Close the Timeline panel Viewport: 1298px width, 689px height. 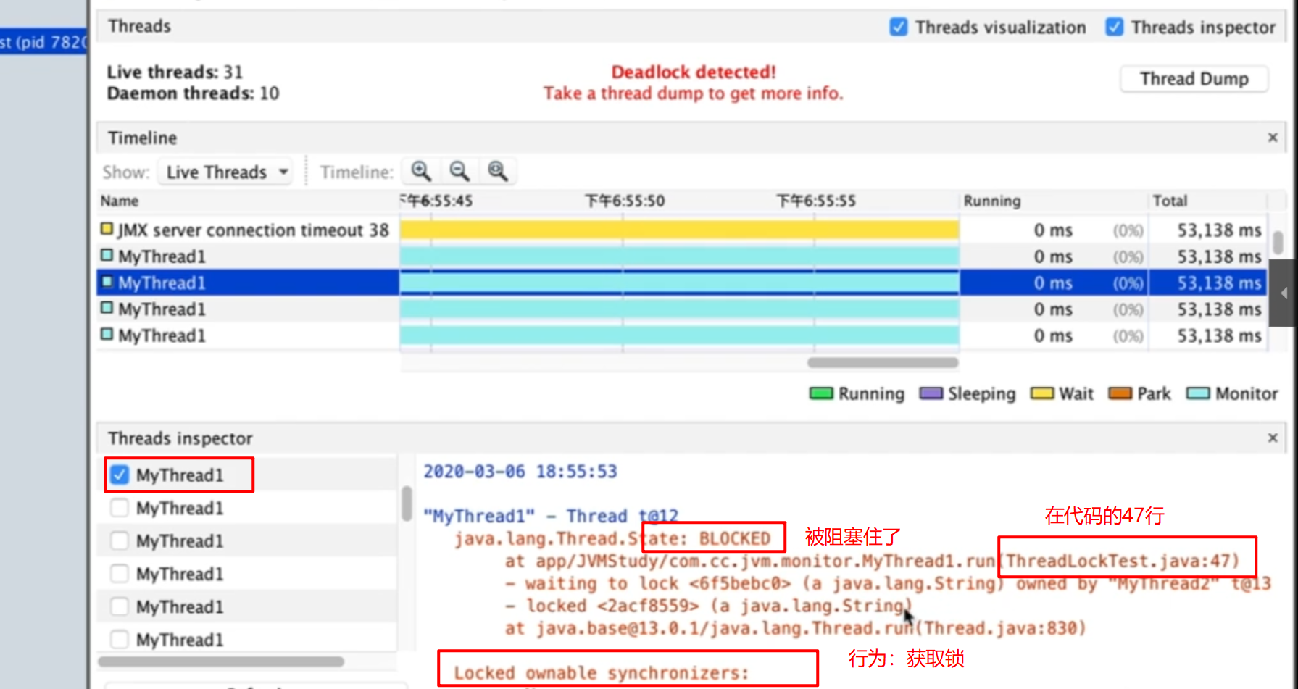coord(1273,138)
